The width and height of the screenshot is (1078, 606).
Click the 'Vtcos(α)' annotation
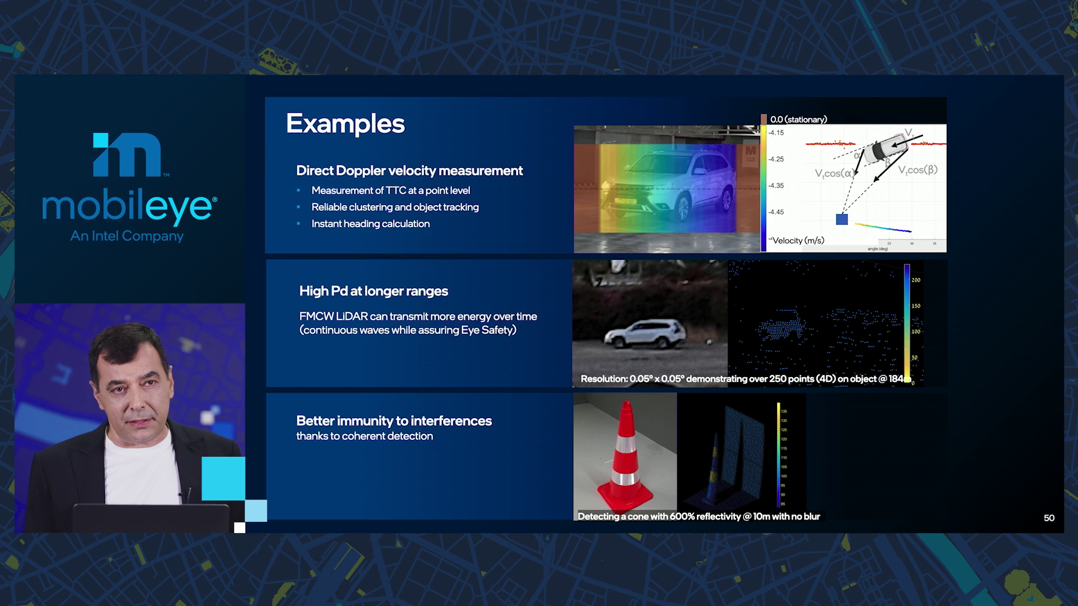tap(835, 173)
